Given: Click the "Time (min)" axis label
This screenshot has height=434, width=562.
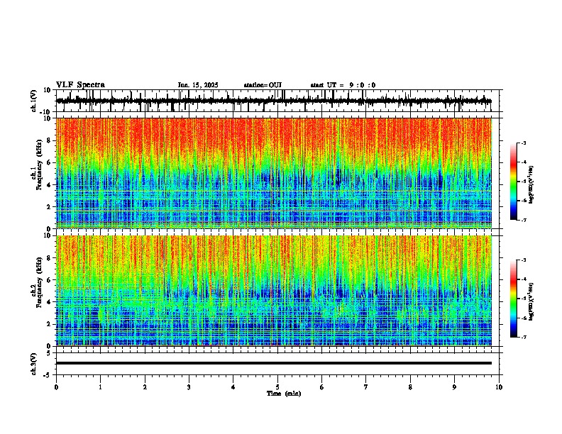Looking at the screenshot, I should pos(284,394).
